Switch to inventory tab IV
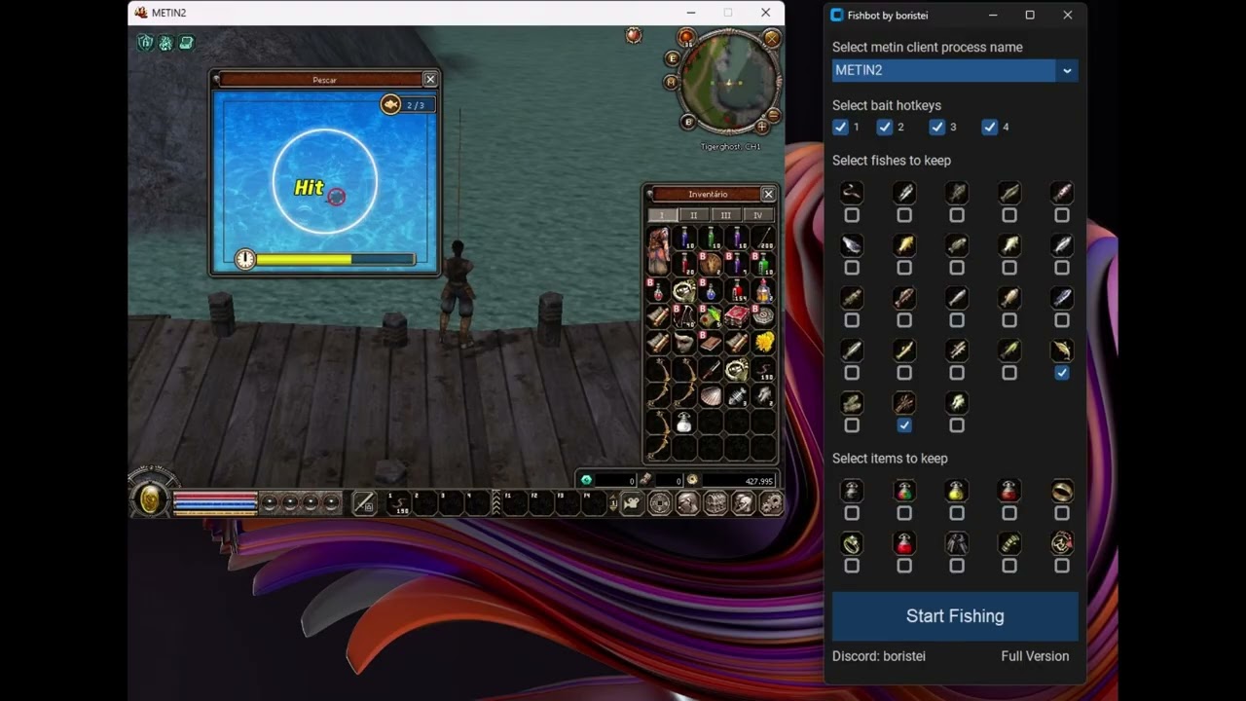Viewport: 1246px width, 701px height. [757, 215]
